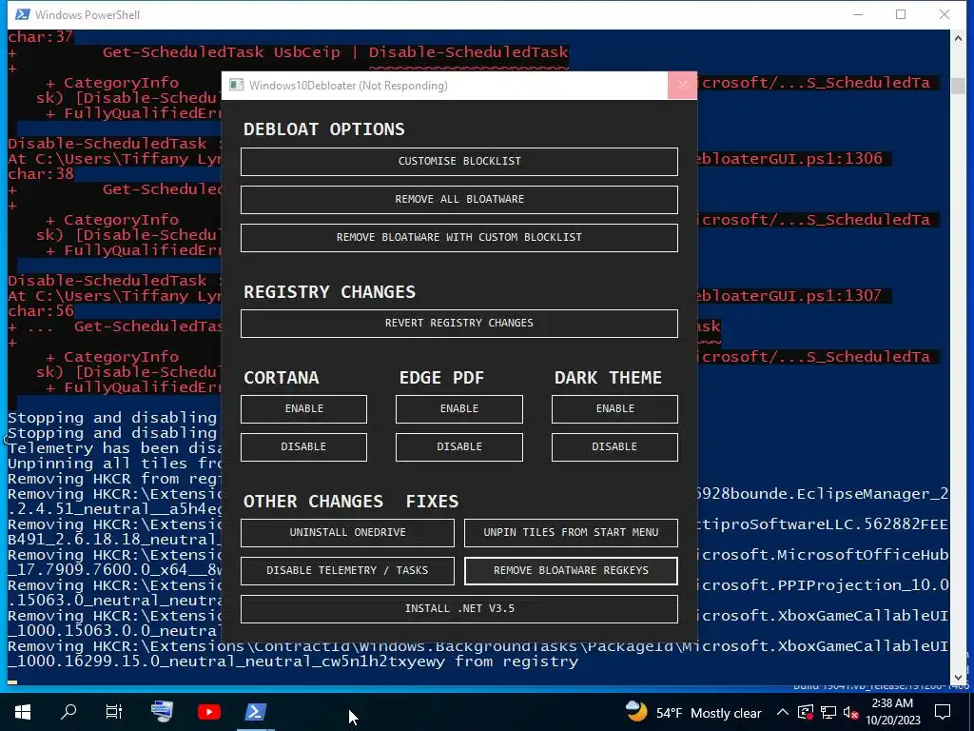
Task: Click the PowerShell scrollbar thumb
Action: click(x=958, y=86)
